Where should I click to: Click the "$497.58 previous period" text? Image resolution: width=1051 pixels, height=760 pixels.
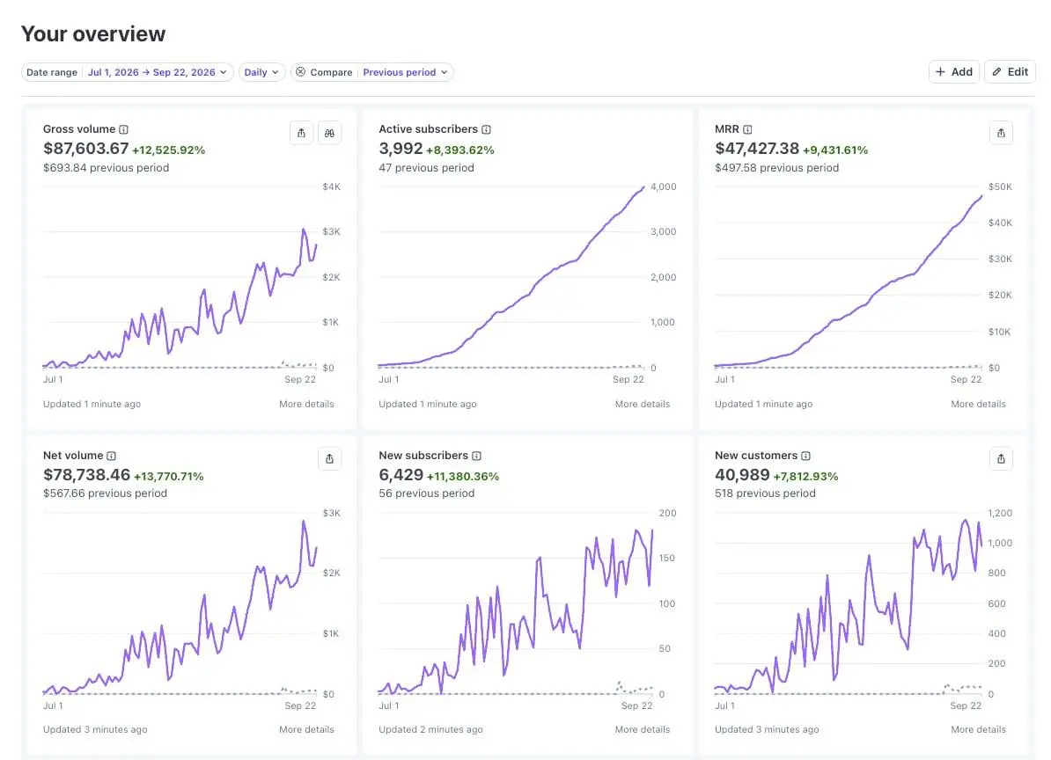click(777, 167)
